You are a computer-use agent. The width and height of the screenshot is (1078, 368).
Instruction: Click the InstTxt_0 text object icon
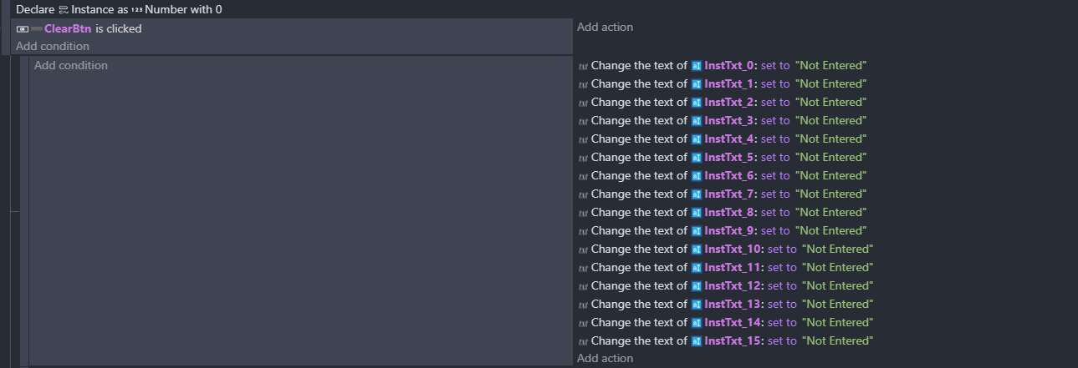(696, 66)
